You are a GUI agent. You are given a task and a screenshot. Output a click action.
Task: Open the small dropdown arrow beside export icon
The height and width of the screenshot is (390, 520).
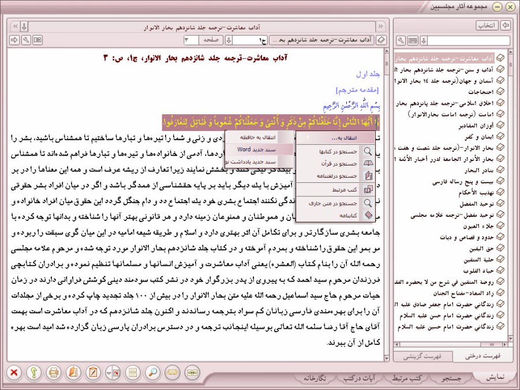point(109,373)
